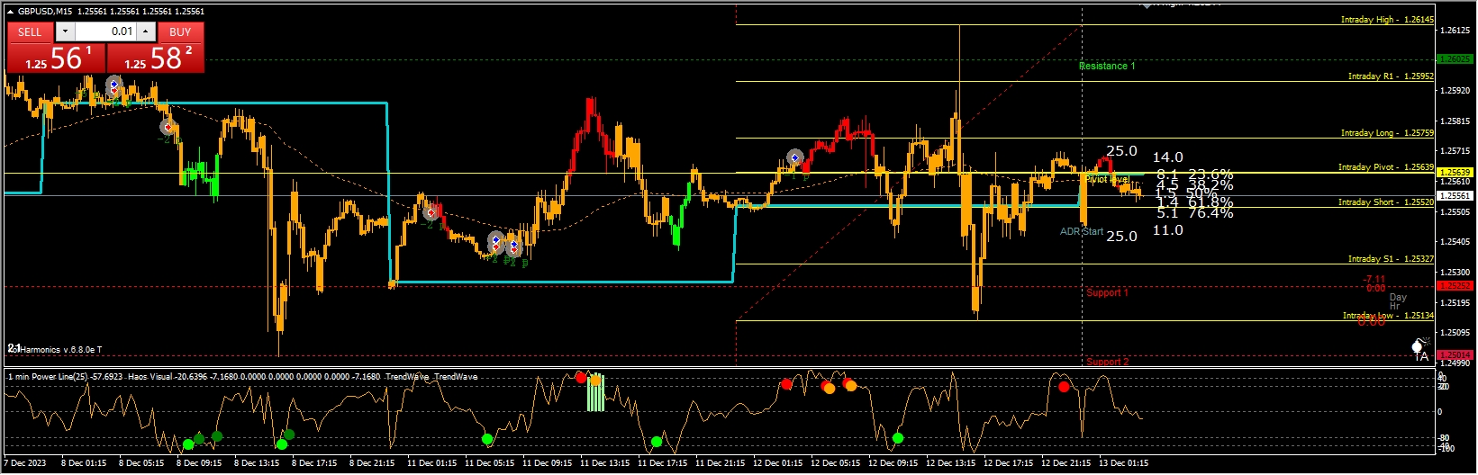
Task: Click the GBPUSD,M15 chart title
Action: click(46, 12)
